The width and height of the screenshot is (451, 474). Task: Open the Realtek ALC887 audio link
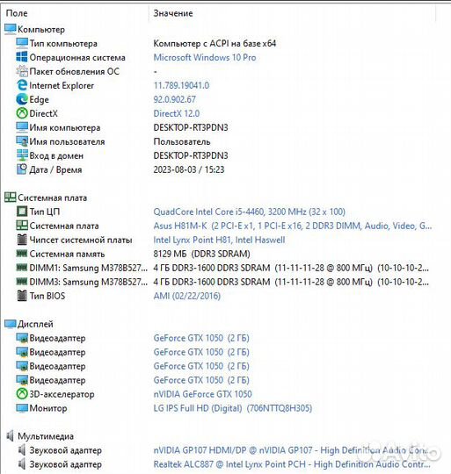point(292,464)
